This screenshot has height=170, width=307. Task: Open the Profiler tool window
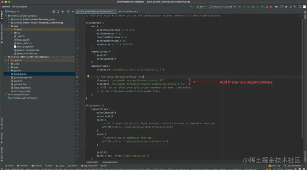(x=73, y=166)
